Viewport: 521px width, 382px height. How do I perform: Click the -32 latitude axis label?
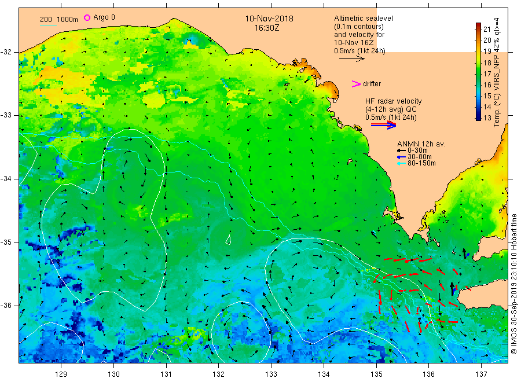[6, 52]
